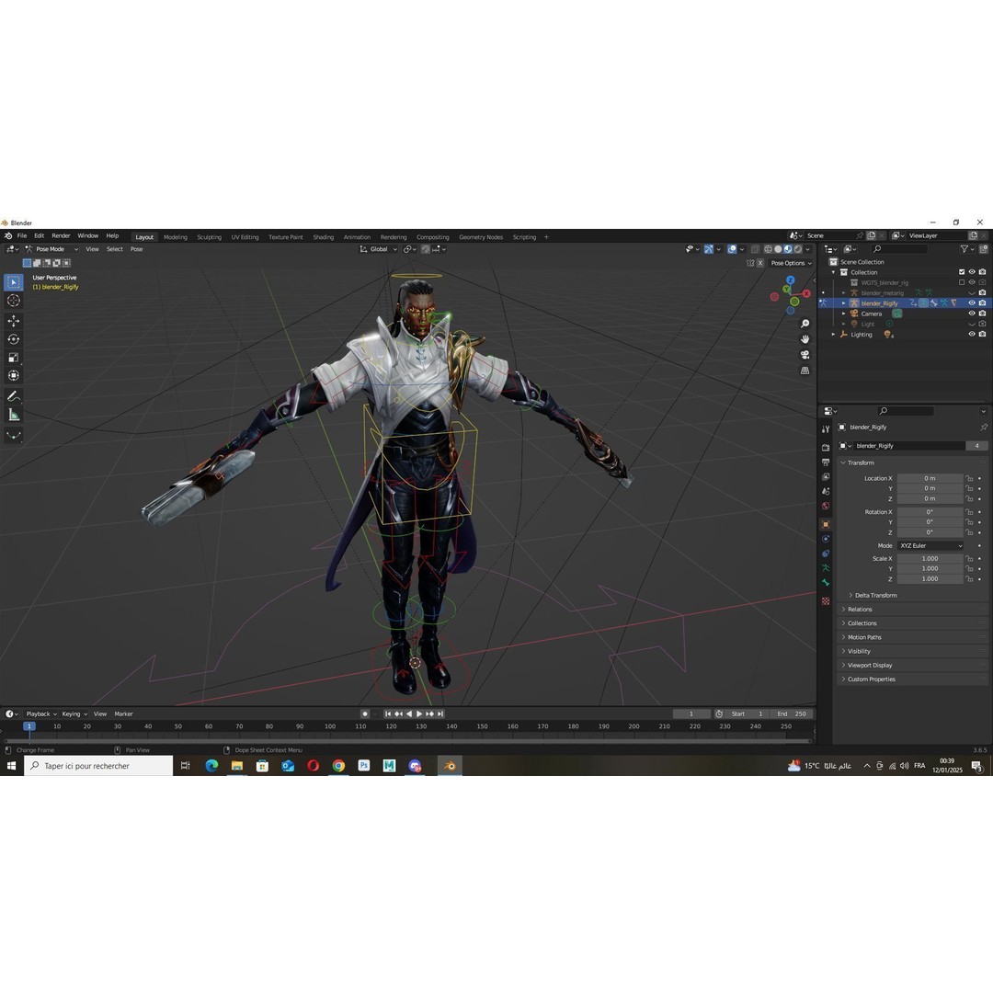Open Global transform orientation dropdown
The image size is (993, 993).
coord(379,249)
